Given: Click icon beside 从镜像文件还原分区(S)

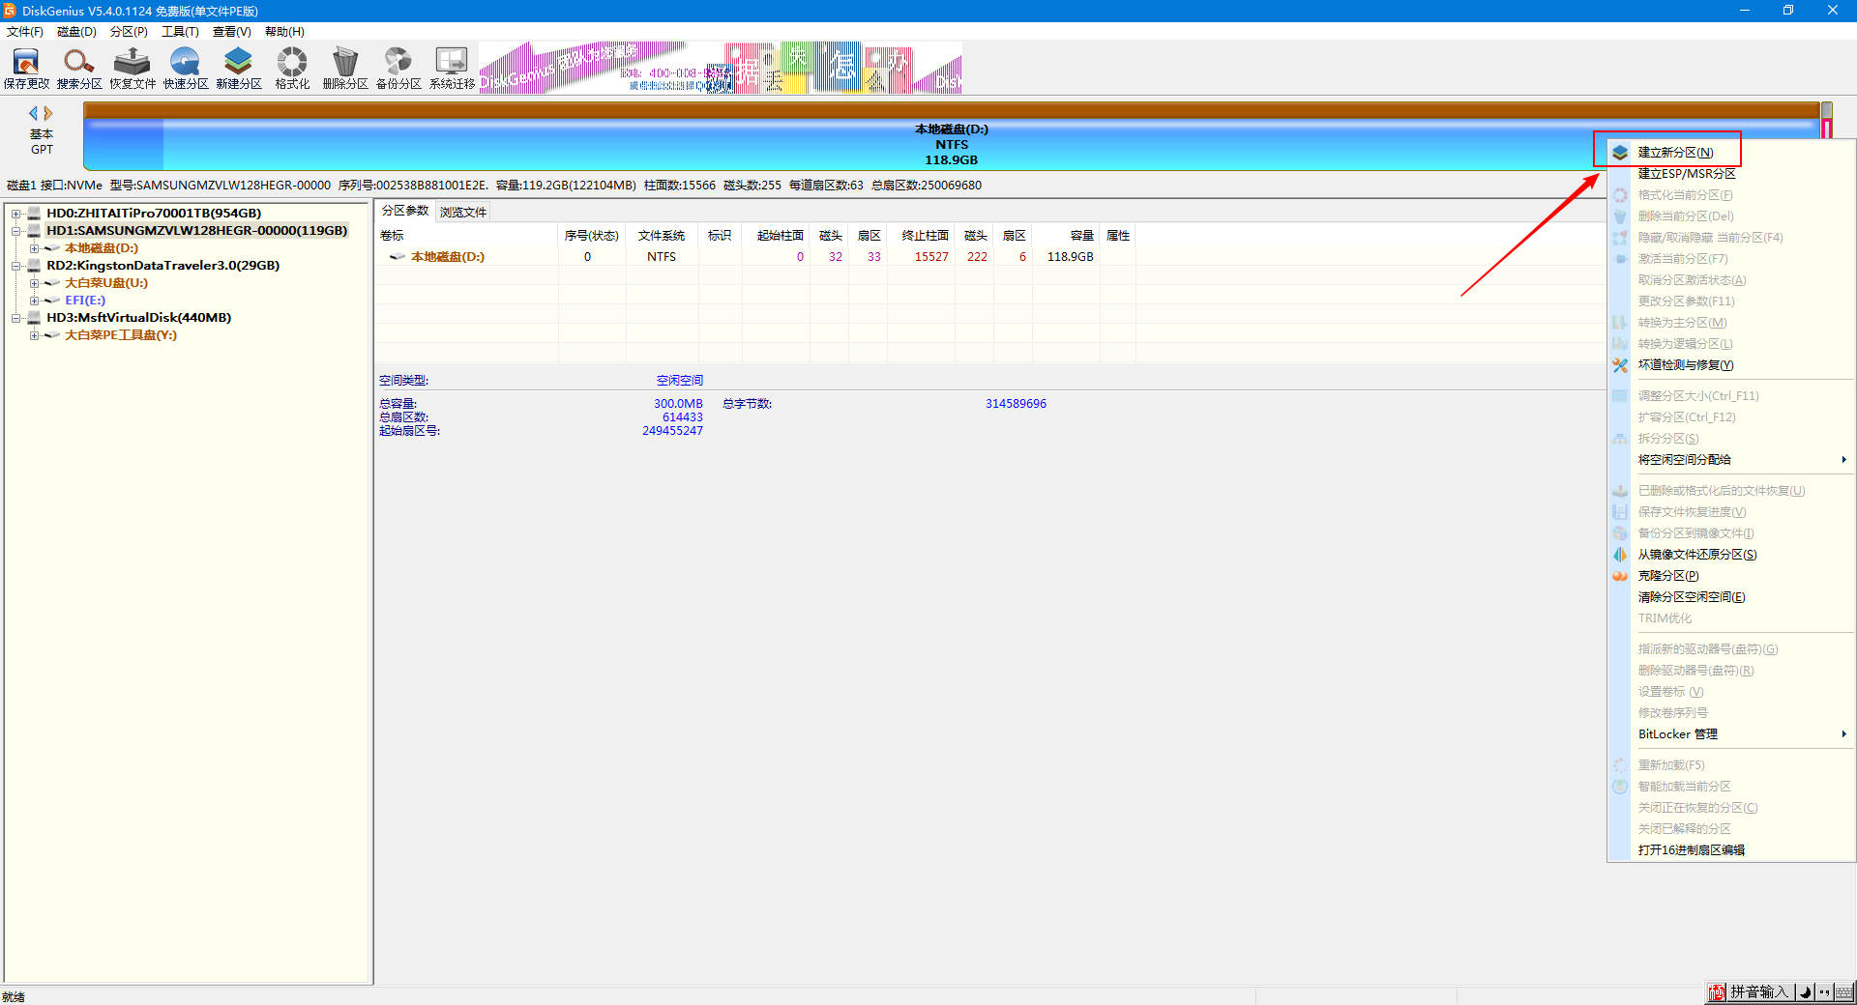Looking at the screenshot, I should click(1620, 555).
